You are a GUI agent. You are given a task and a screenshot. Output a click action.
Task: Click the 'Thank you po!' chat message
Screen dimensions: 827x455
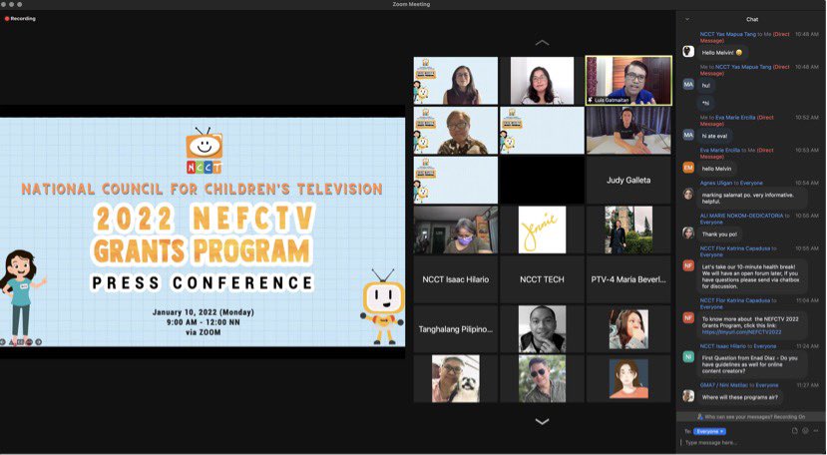719,234
